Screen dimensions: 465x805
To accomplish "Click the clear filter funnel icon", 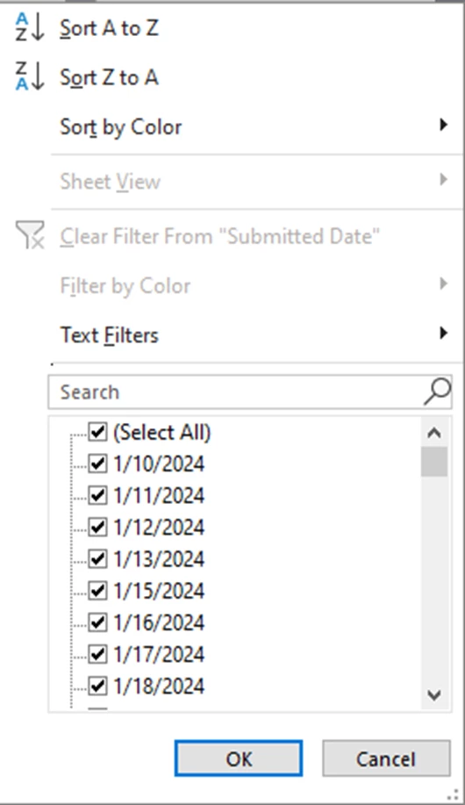I will click(x=30, y=235).
